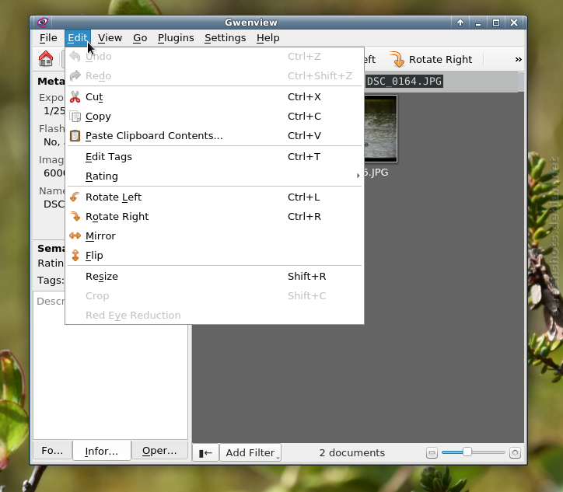Select Resize from the Edit menu
This screenshot has height=492, width=563.
click(215, 277)
